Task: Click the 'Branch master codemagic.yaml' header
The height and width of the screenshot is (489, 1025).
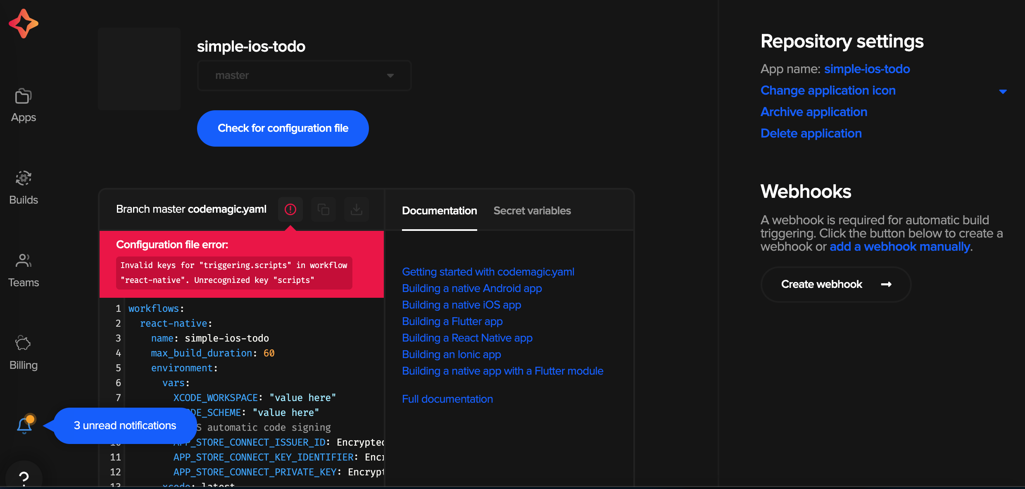Action: (191, 209)
